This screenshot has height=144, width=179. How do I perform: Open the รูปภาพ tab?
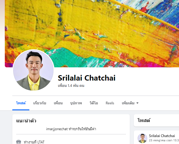(76, 103)
